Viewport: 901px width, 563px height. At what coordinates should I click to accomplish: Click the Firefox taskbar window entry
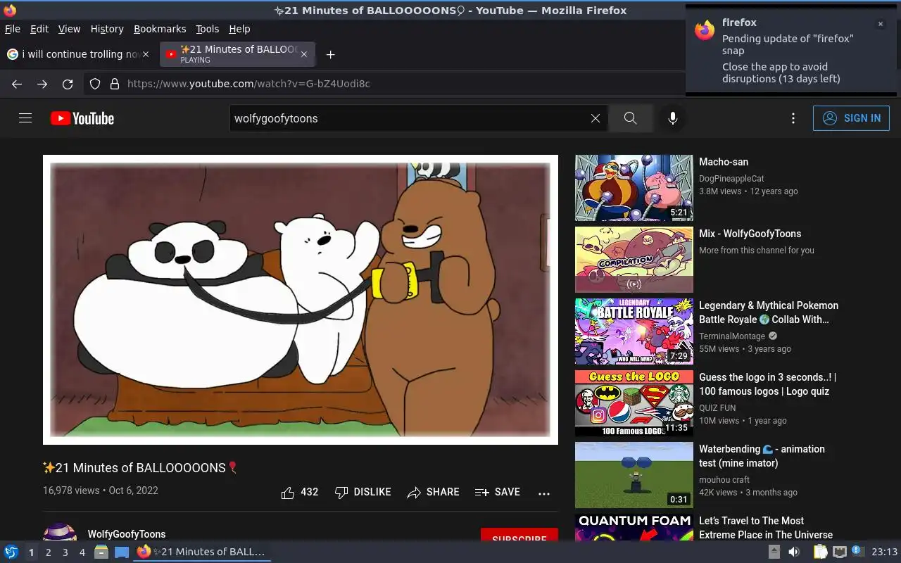202,552
